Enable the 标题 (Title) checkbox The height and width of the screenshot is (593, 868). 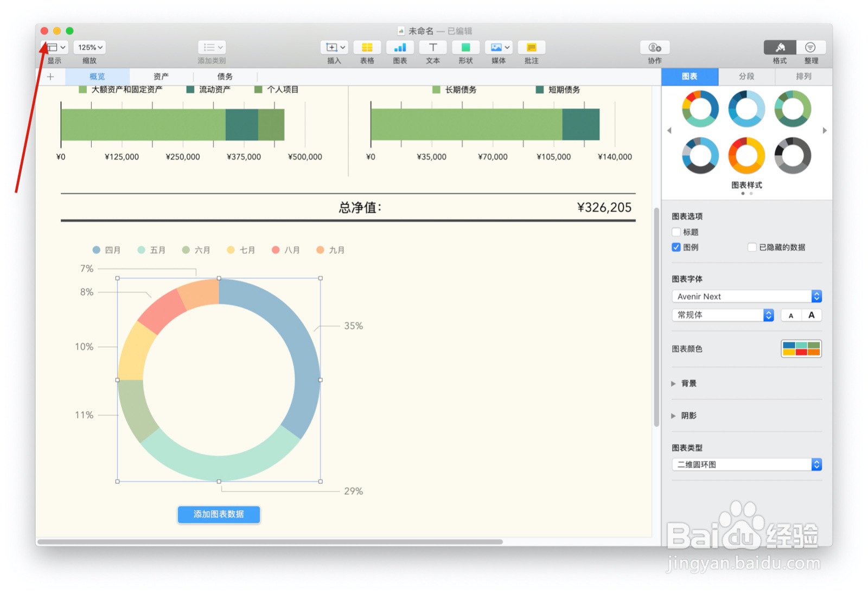pos(676,232)
